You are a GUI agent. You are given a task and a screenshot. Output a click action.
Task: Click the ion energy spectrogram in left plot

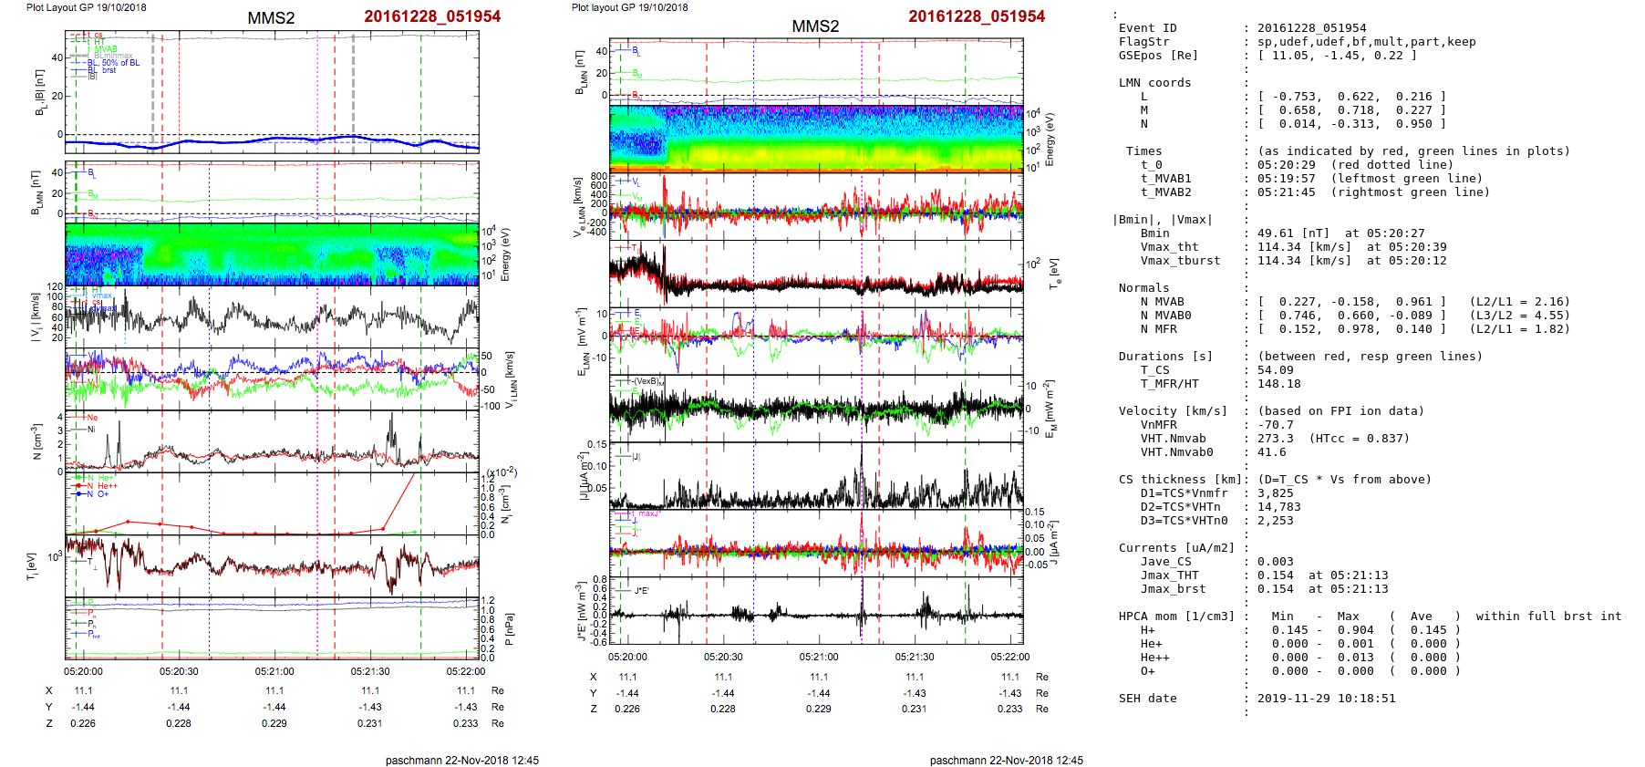click(272, 254)
